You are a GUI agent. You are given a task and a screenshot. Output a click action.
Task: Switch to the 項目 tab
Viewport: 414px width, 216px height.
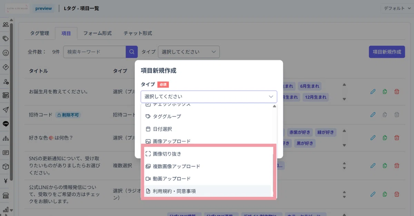66,33
